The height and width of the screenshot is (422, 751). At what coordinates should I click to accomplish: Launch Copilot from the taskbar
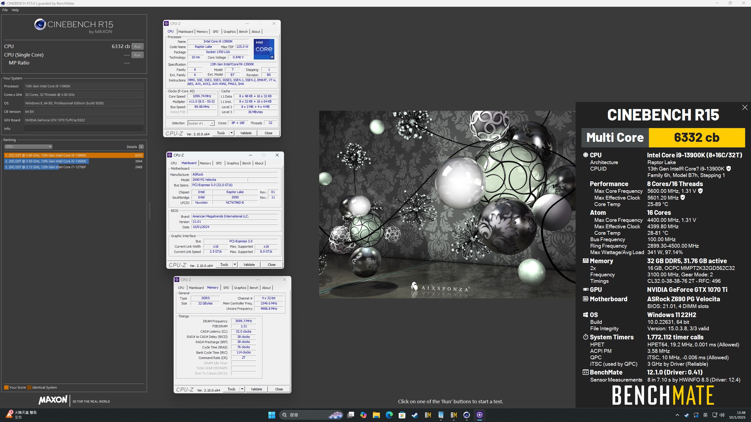click(363, 415)
